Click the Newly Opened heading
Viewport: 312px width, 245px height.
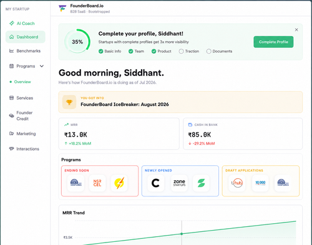[158, 171]
